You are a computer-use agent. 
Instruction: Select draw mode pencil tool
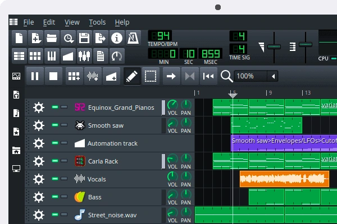(x=131, y=76)
